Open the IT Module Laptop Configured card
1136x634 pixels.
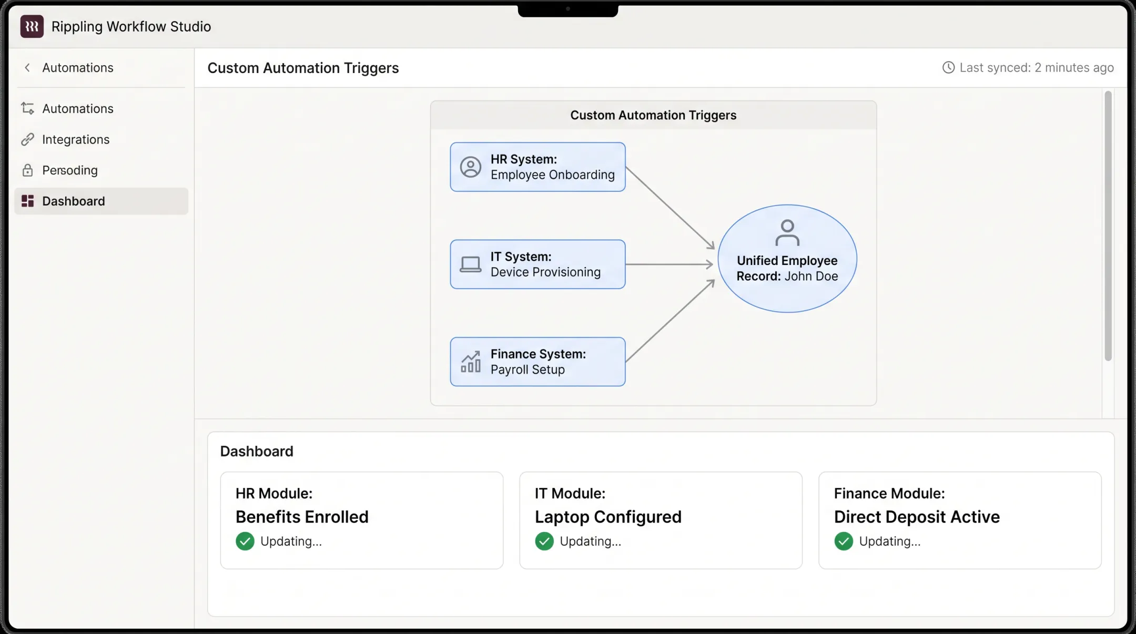[661, 520]
